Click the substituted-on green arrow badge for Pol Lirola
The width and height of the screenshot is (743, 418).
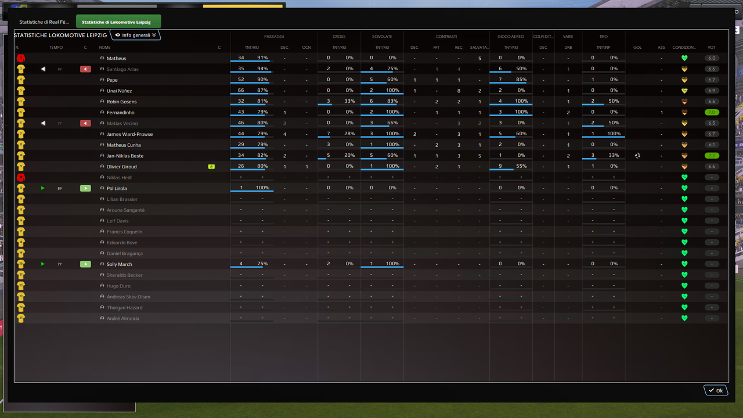tap(85, 188)
